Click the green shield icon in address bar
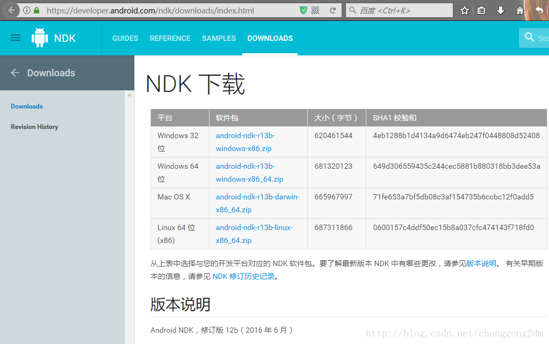 point(303,10)
